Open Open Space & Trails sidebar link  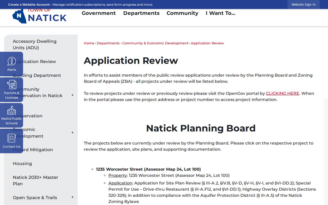[x=35, y=198]
